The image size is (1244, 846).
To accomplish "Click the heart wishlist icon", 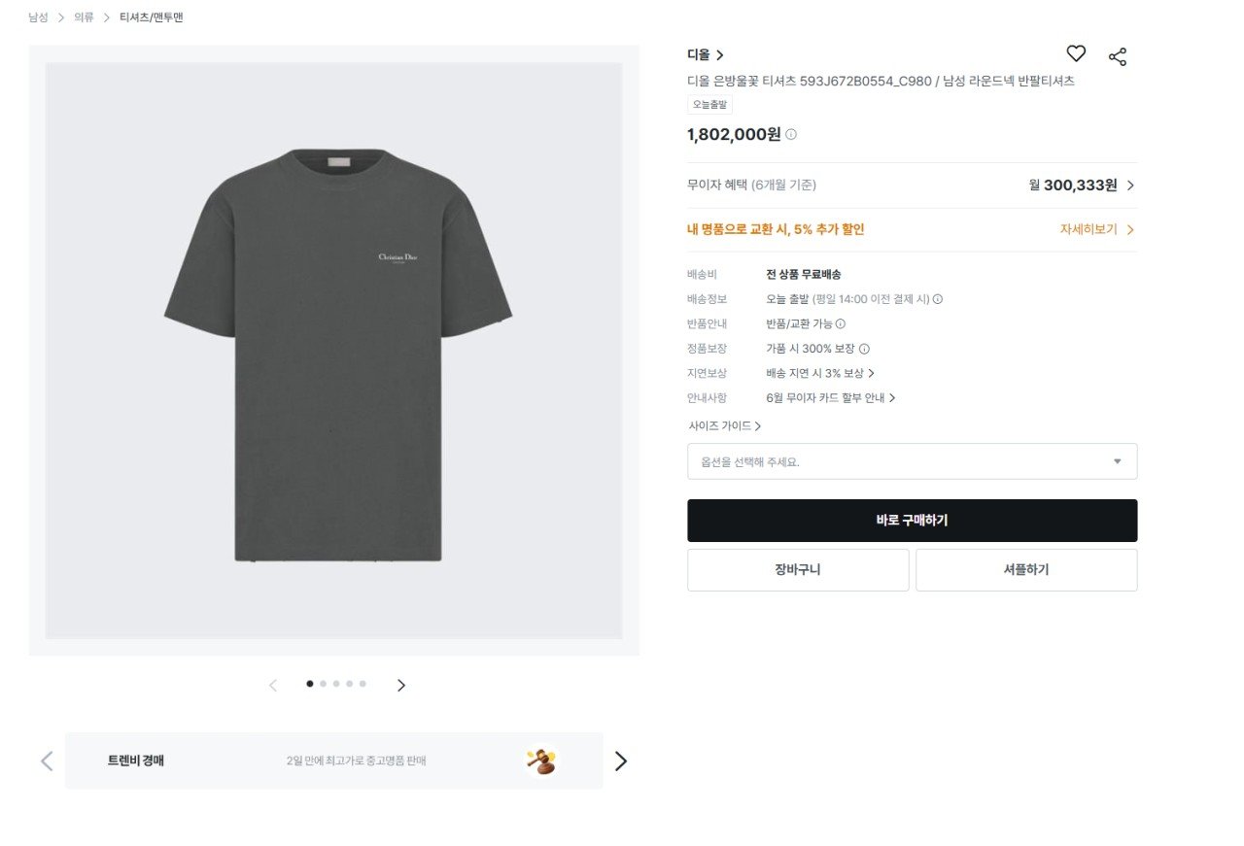I will 1076,54.
